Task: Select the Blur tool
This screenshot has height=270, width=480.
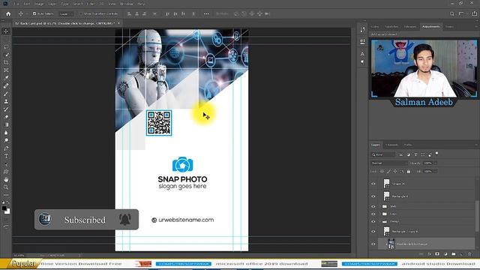Action: coord(6,133)
